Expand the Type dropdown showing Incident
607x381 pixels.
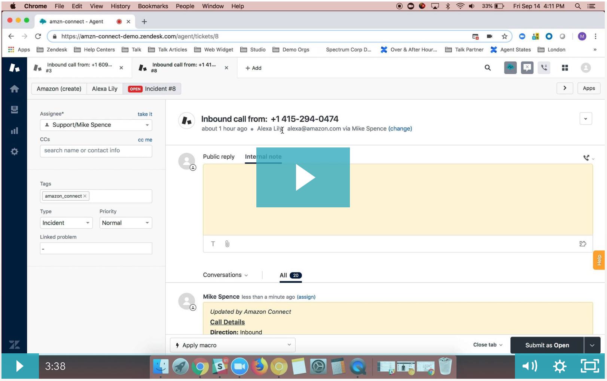pyautogui.click(x=66, y=223)
